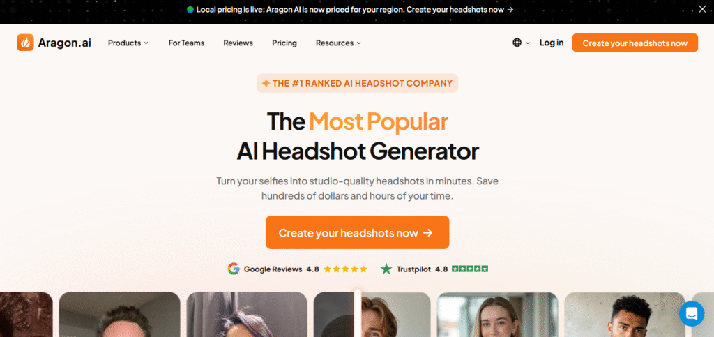Dismiss the local pricing banner with X
This screenshot has height=337, width=714.
[x=703, y=9]
